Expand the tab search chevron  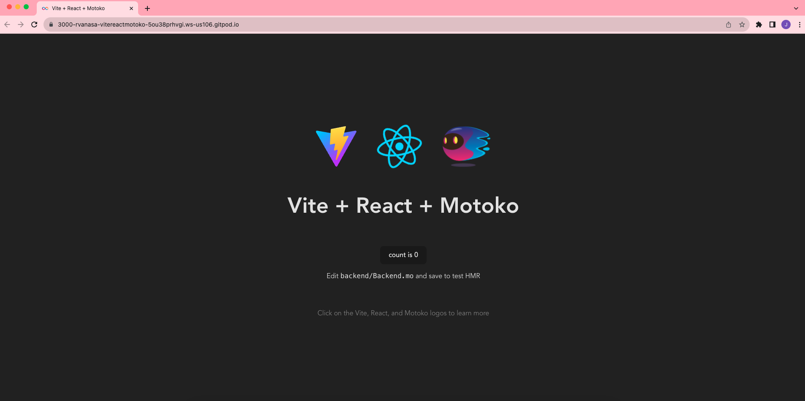796,8
